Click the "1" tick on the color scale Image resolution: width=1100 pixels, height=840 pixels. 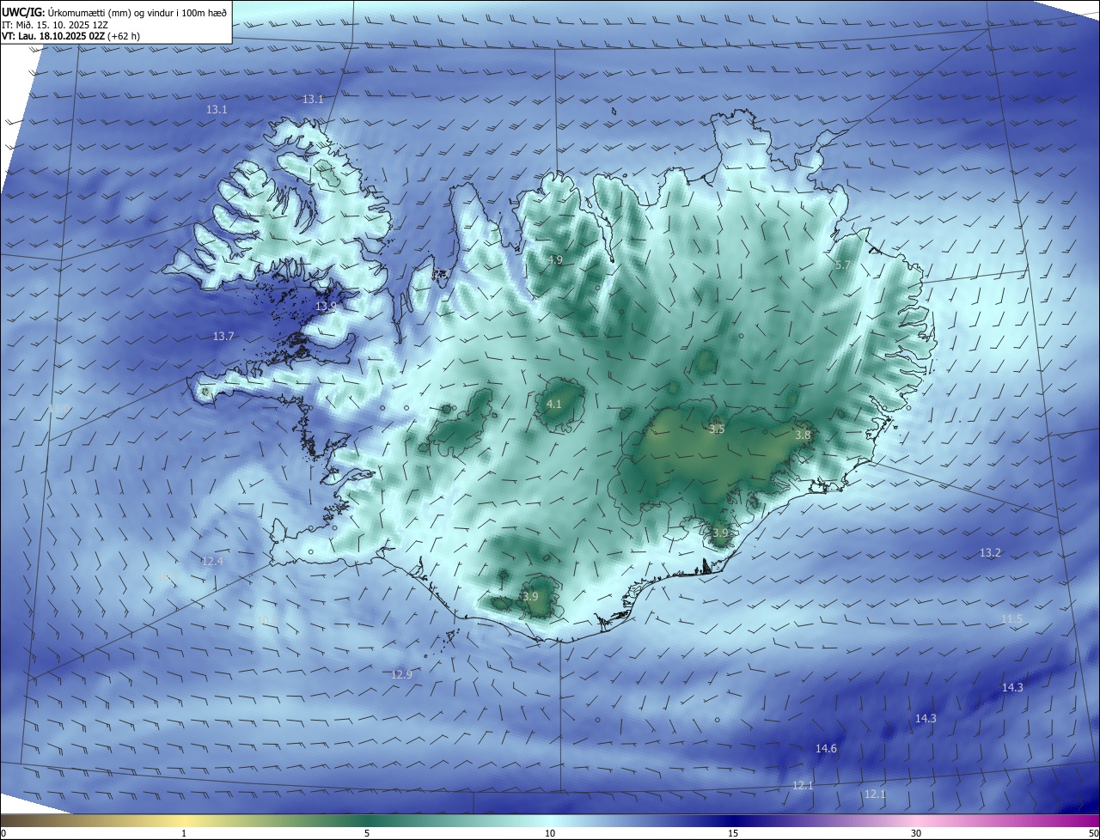point(184,833)
